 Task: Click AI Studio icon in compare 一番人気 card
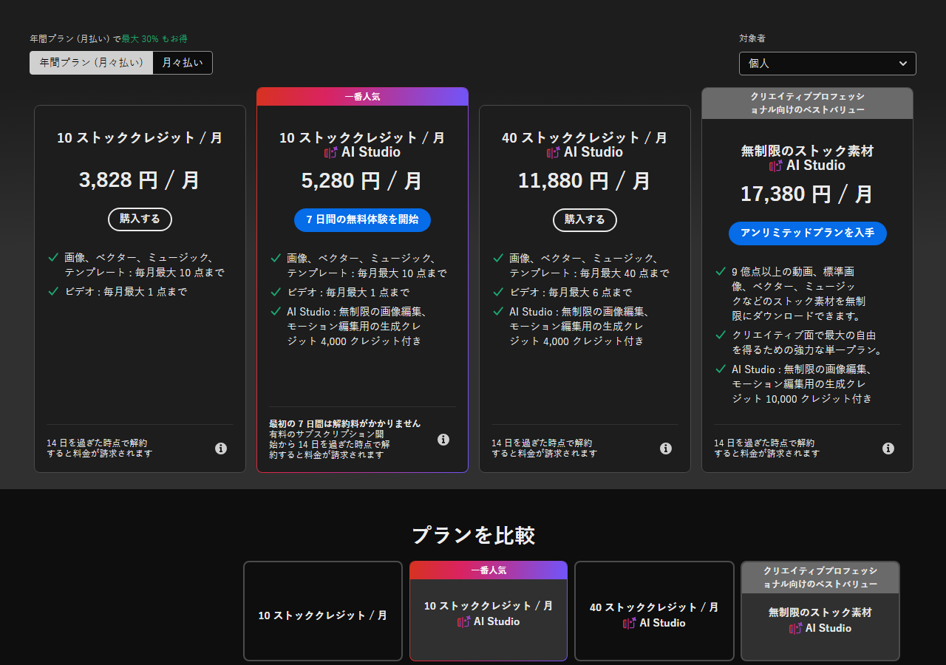pos(464,621)
